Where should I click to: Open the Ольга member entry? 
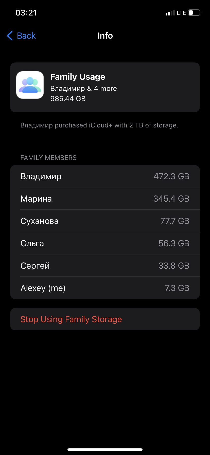point(105,243)
